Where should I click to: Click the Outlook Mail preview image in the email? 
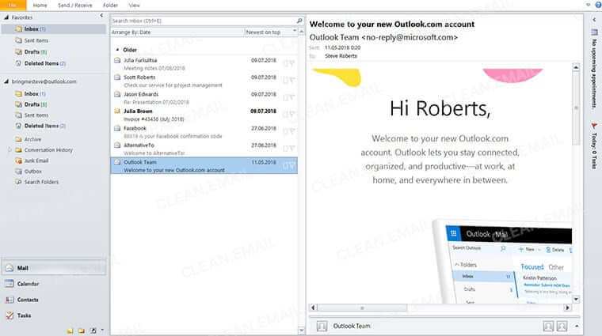click(x=502, y=262)
